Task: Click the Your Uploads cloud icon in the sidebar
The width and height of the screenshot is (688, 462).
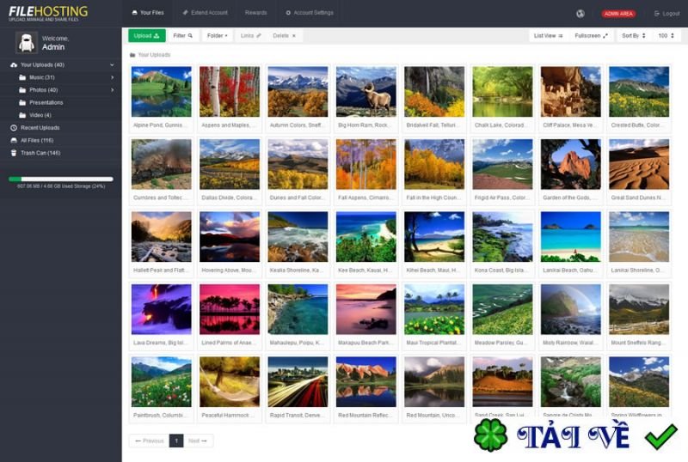Action: point(14,65)
